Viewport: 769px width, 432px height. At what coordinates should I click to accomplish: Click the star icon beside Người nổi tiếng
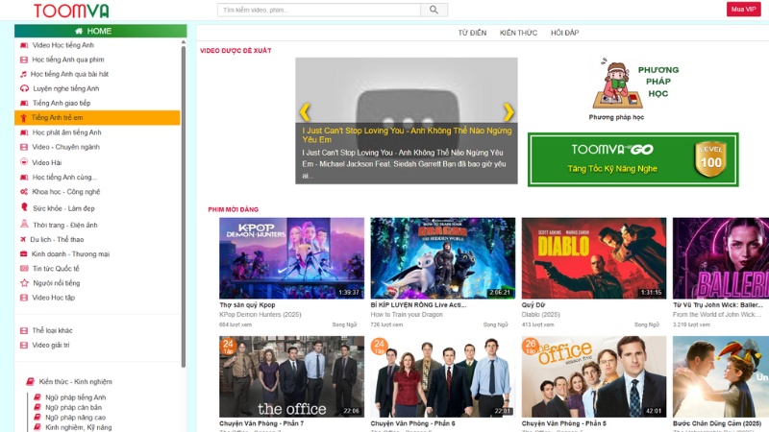[x=24, y=283]
